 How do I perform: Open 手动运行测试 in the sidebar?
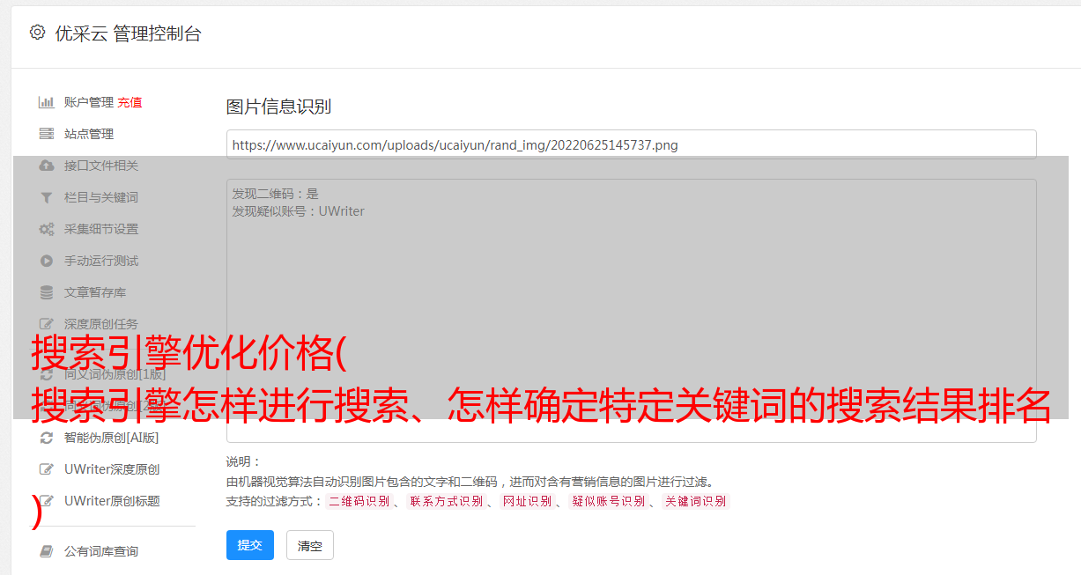pyautogui.click(x=101, y=261)
